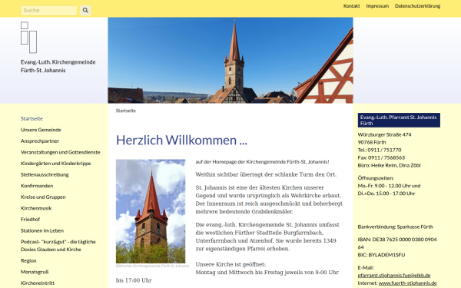Open Ansprechpartner menu entry
The height and width of the screenshot is (288, 461).
(x=40, y=141)
